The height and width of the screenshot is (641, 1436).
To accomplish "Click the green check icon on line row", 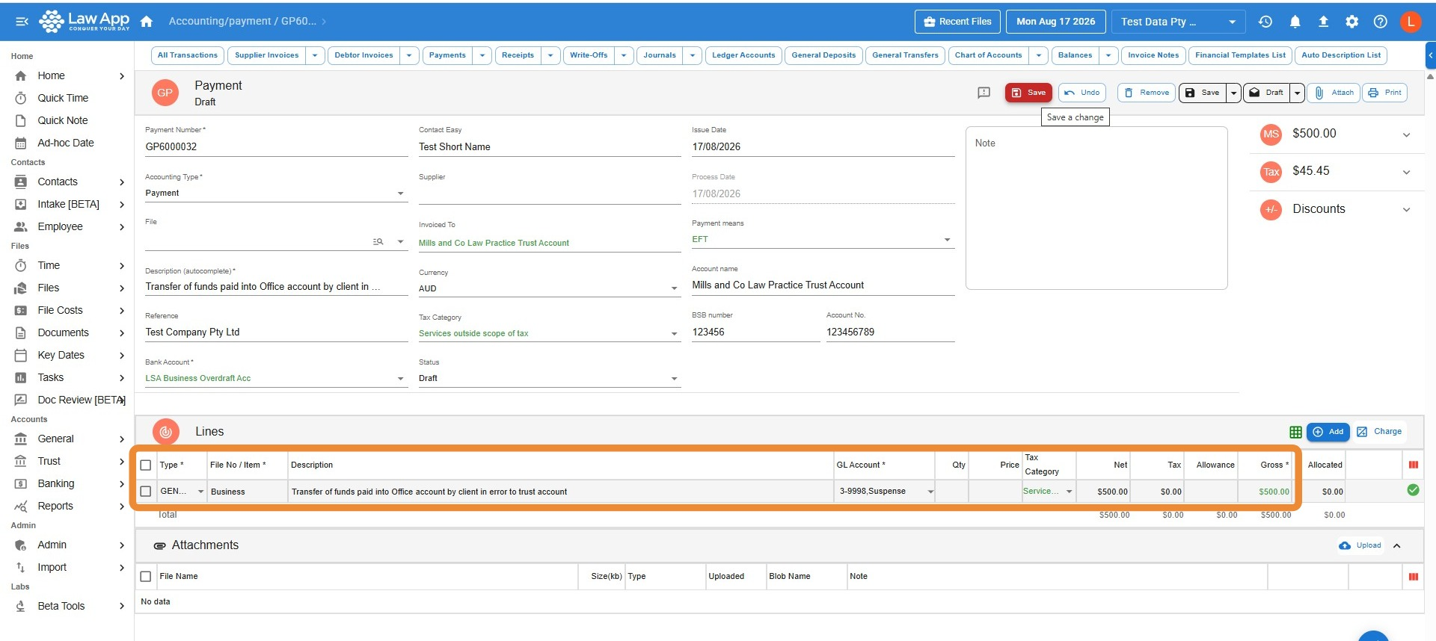I will point(1413,490).
